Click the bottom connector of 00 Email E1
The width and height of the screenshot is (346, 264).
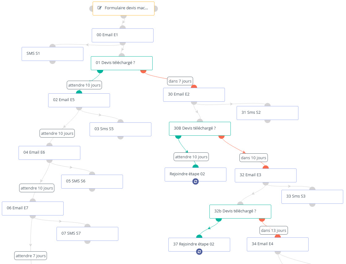[123, 44]
